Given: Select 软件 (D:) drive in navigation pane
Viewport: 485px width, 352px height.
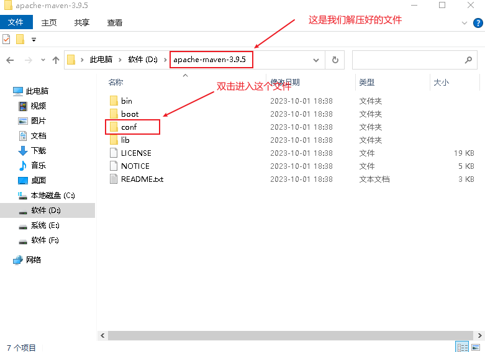Looking at the screenshot, I should pos(47,210).
